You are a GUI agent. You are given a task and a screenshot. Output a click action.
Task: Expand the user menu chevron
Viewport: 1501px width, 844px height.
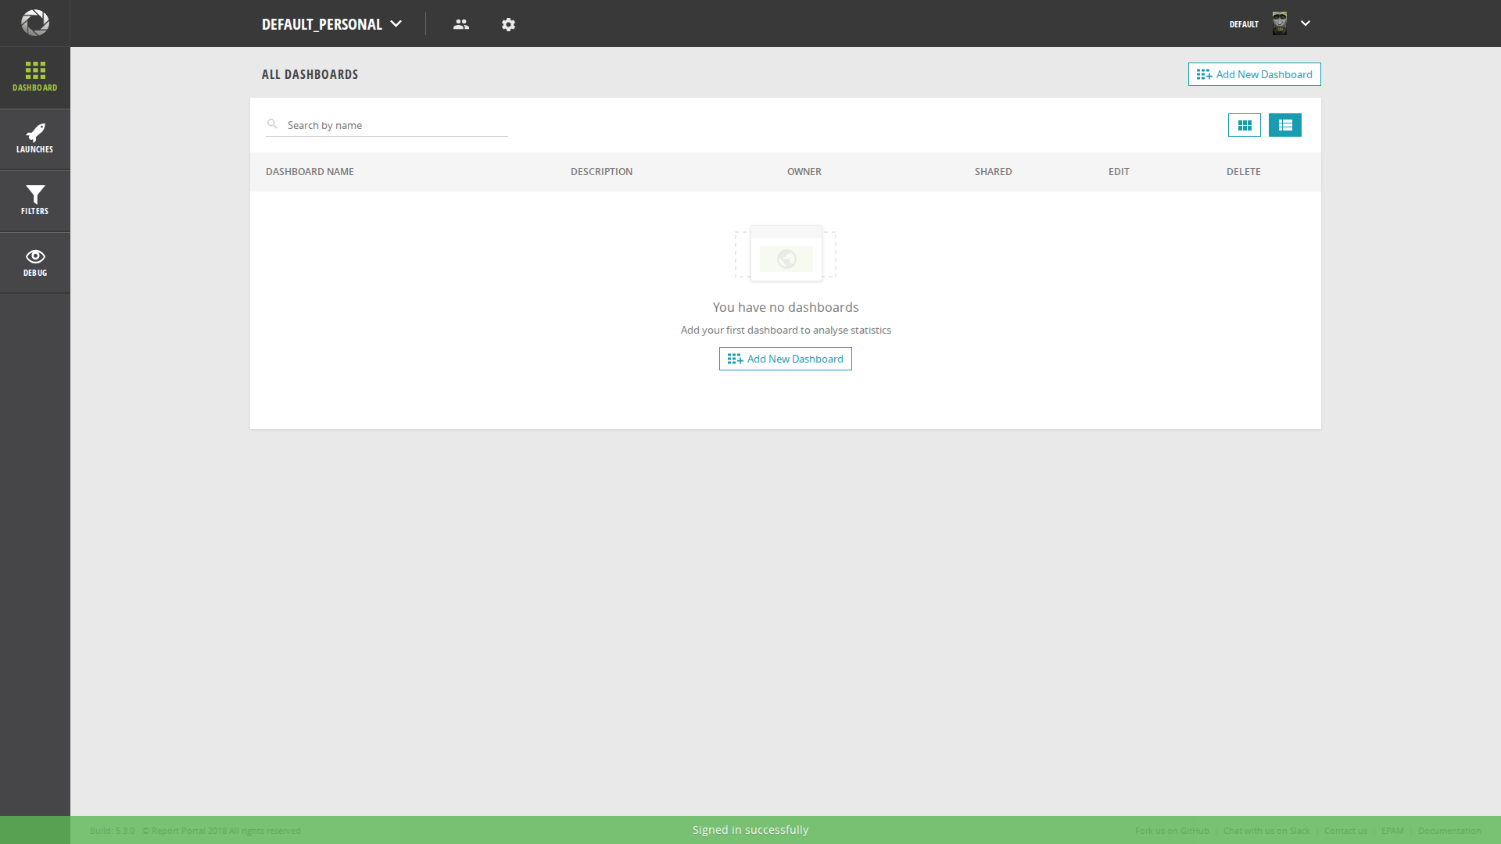[x=1306, y=23]
